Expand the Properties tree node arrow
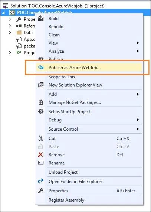Screen dimensions: 151x212 [10, 19]
